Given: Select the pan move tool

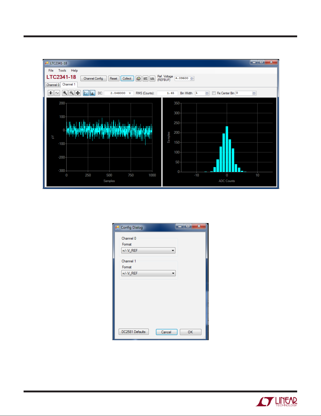Looking at the screenshot, I should (78, 93).
